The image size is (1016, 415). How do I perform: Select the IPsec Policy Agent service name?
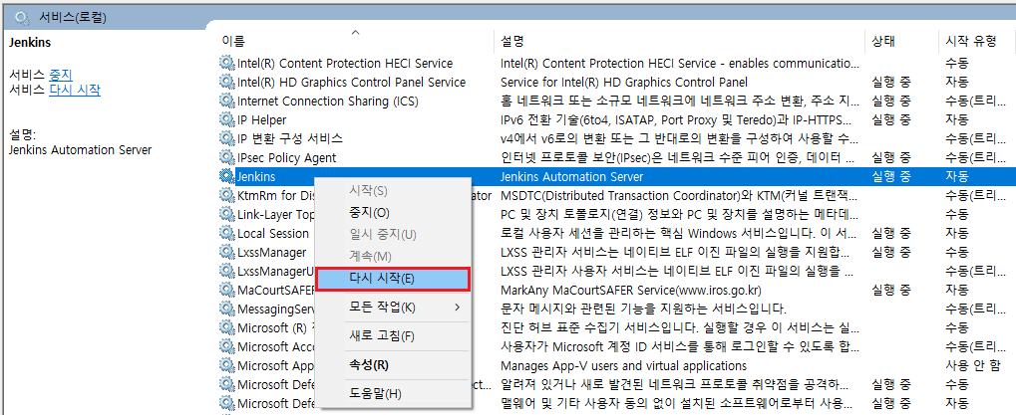tap(286, 157)
